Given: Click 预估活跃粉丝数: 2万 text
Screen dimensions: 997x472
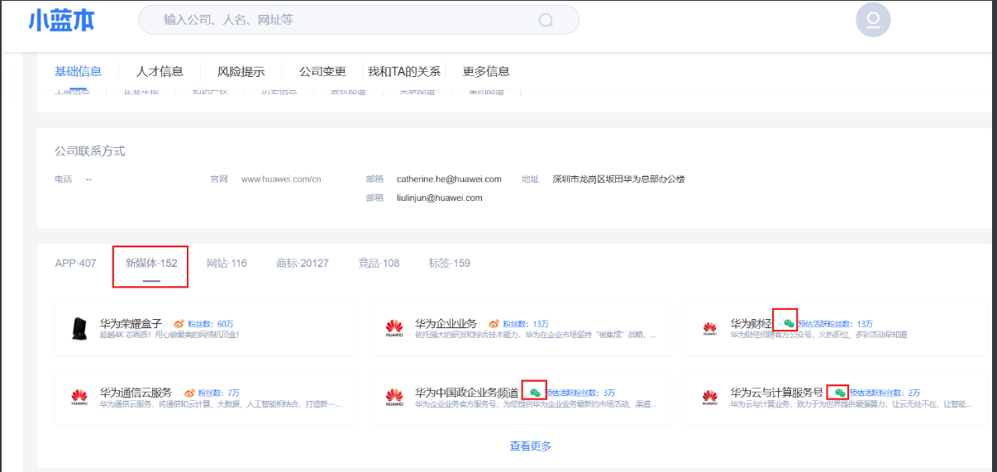Looking at the screenshot, I should [x=885, y=393].
